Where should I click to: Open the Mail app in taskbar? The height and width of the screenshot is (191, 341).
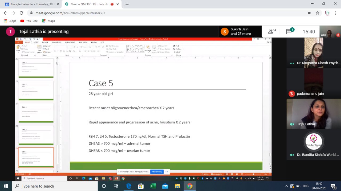coord(165,186)
